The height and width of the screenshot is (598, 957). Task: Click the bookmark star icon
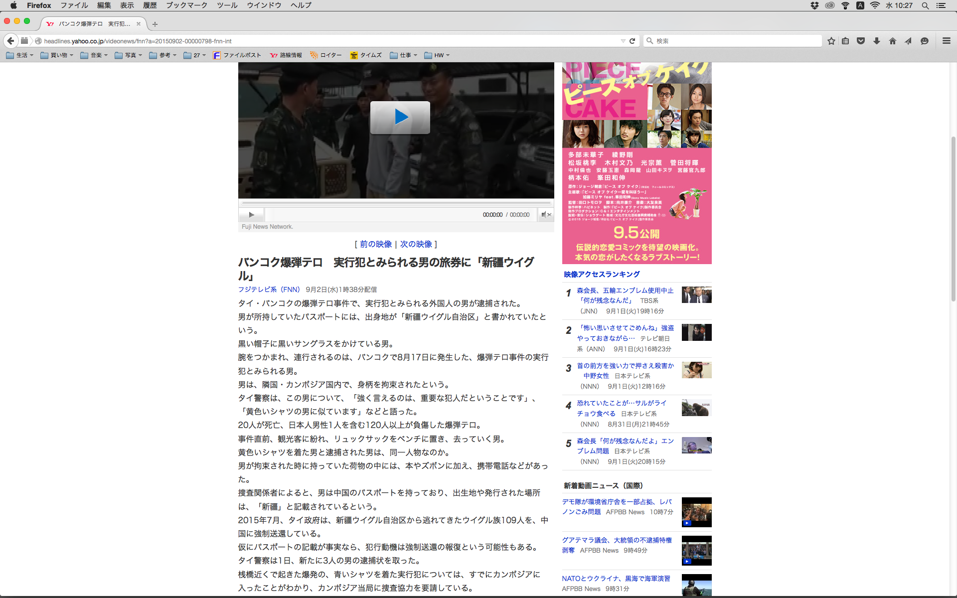(x=831, y=41)
